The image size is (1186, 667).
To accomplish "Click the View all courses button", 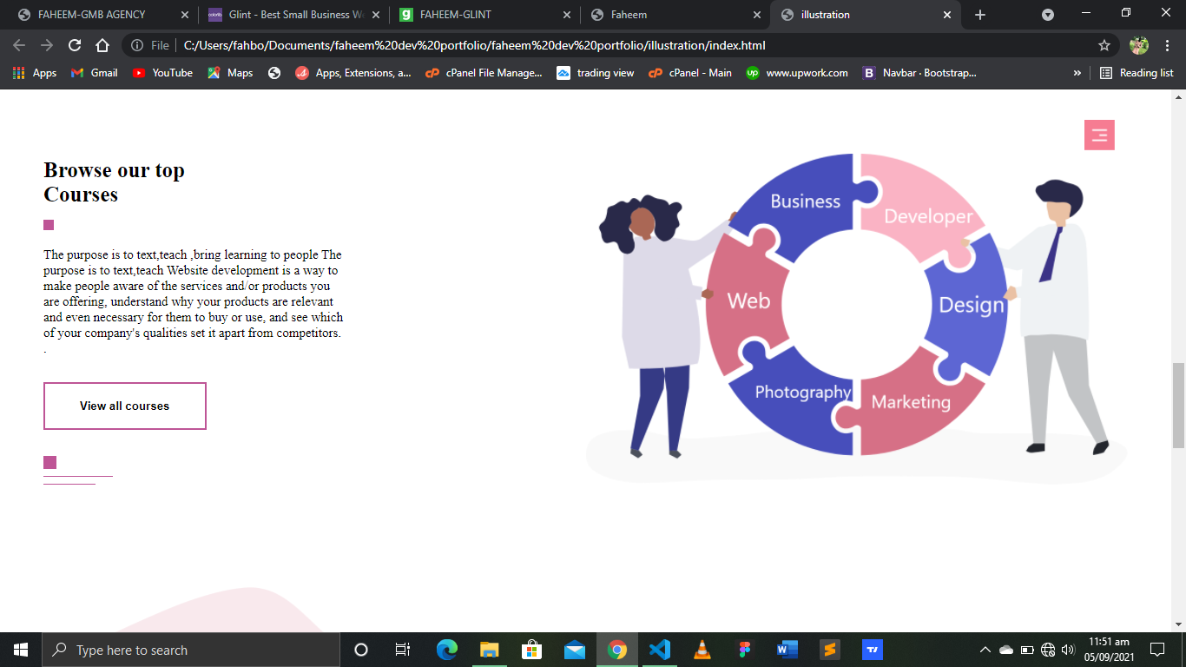I will click(x=125, y=406).
